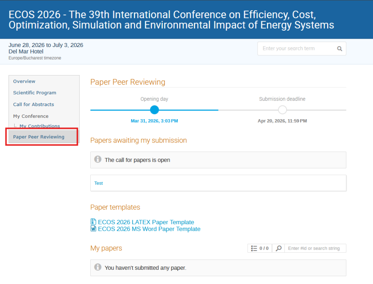Viewport: 373px width, 284px height.
Task: Click the Submission deadline timeline marker
Action: pos(282,110)
